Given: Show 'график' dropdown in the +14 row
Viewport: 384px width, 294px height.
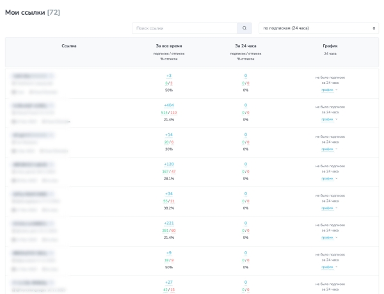Looking at the screenshot, I should [330, 149].
